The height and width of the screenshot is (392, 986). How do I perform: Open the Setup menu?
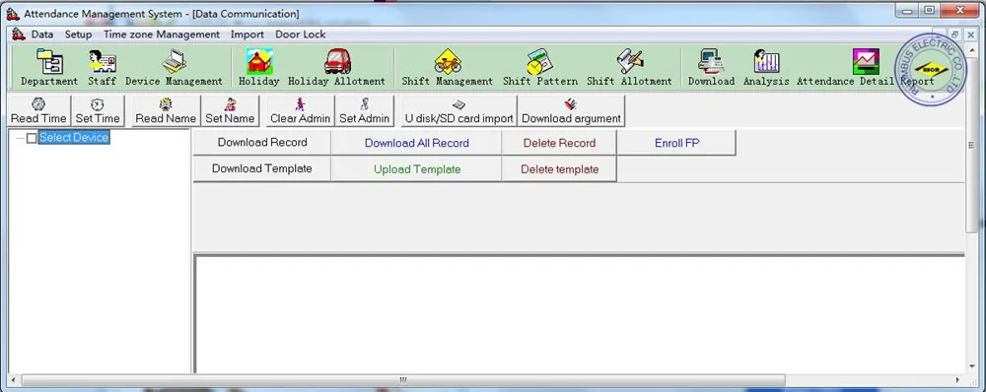[79, 34]
